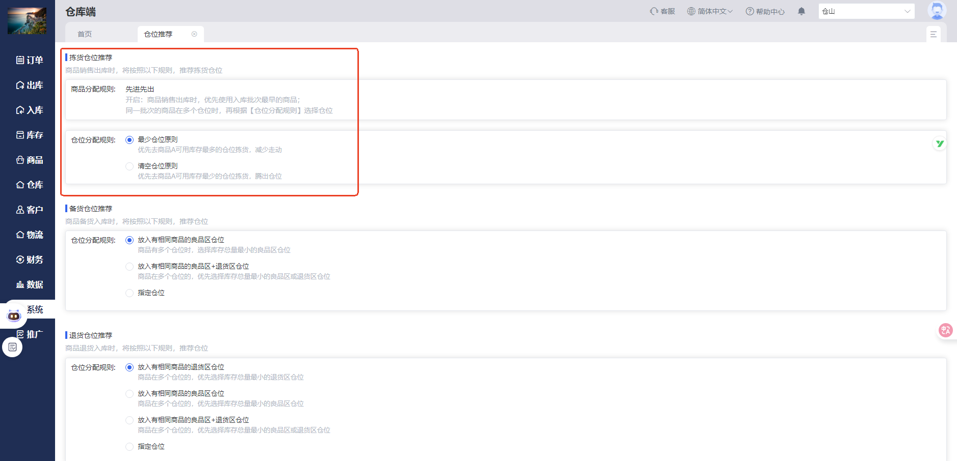Open the translation floating icon
Viewport: 957px width, 461px height.
(945, 330)
